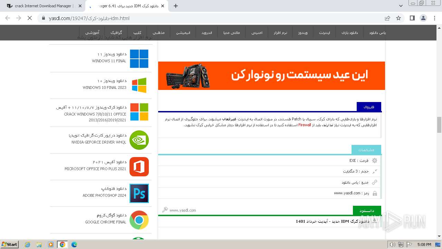Click the page vertical scrollbar thumb

439,125
